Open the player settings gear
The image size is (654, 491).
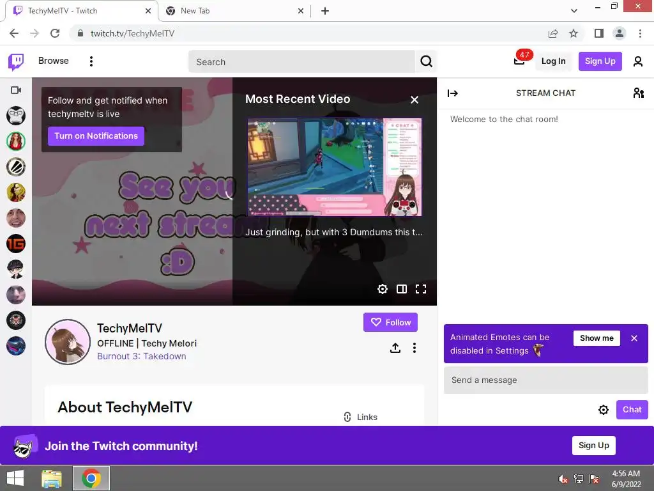point(383,289)
